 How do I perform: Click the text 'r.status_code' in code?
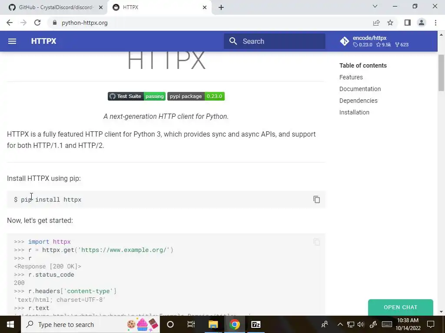tap(51, 274)
